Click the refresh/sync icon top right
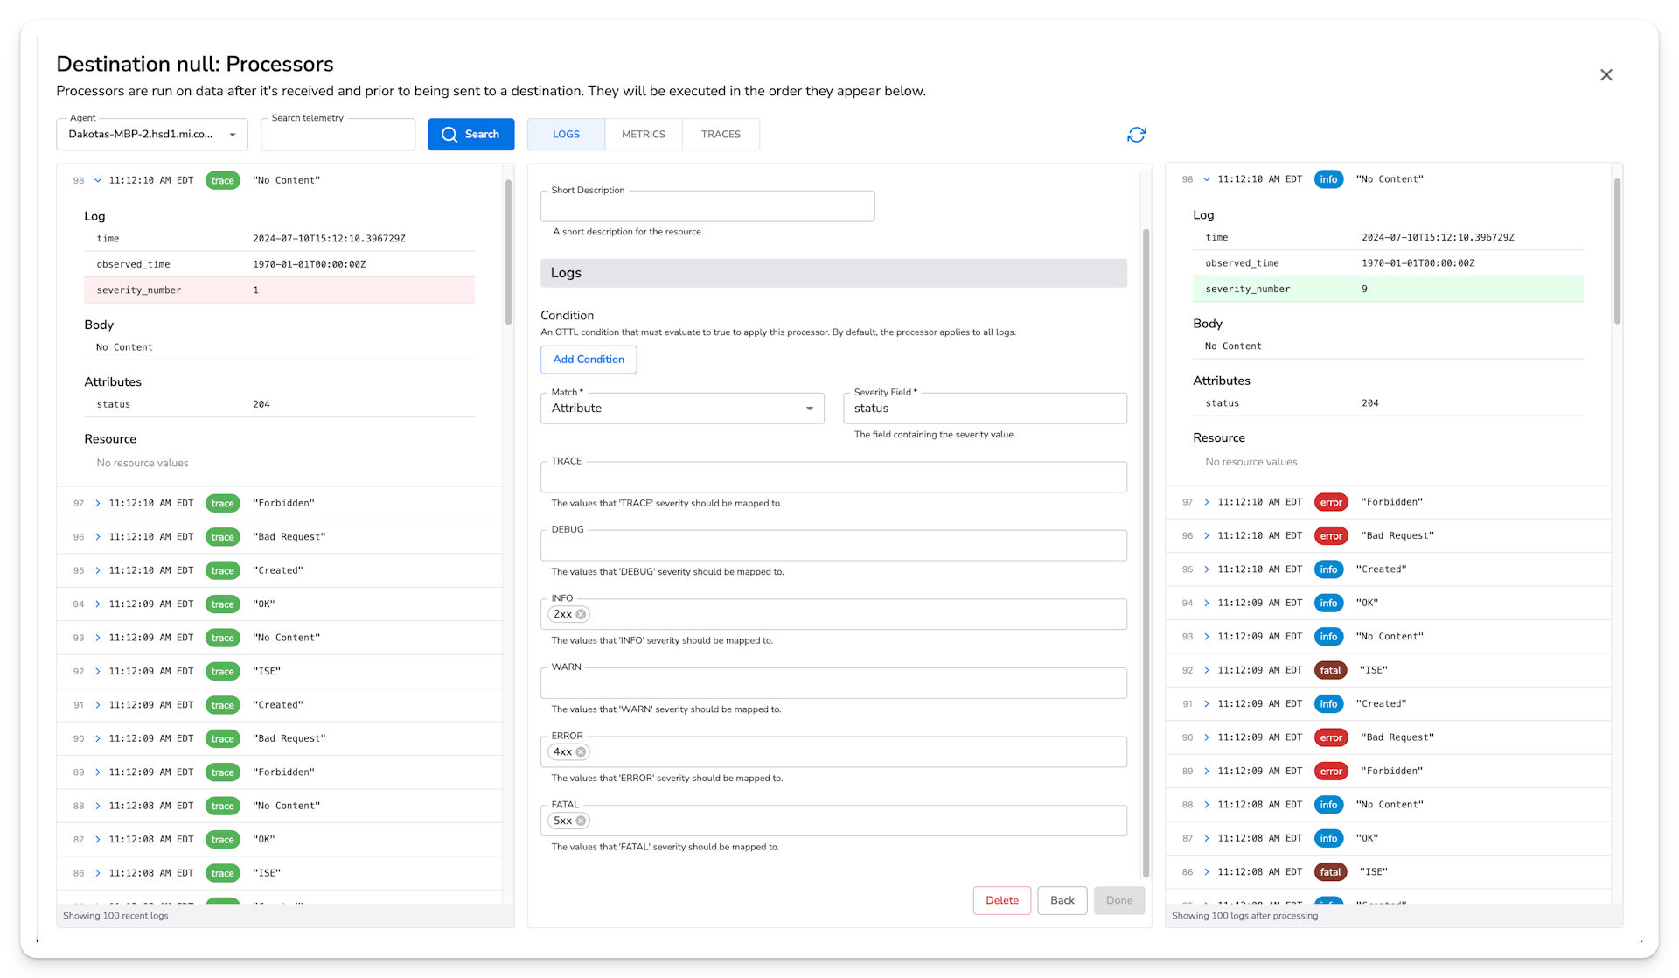 [x=1136, y=134]
